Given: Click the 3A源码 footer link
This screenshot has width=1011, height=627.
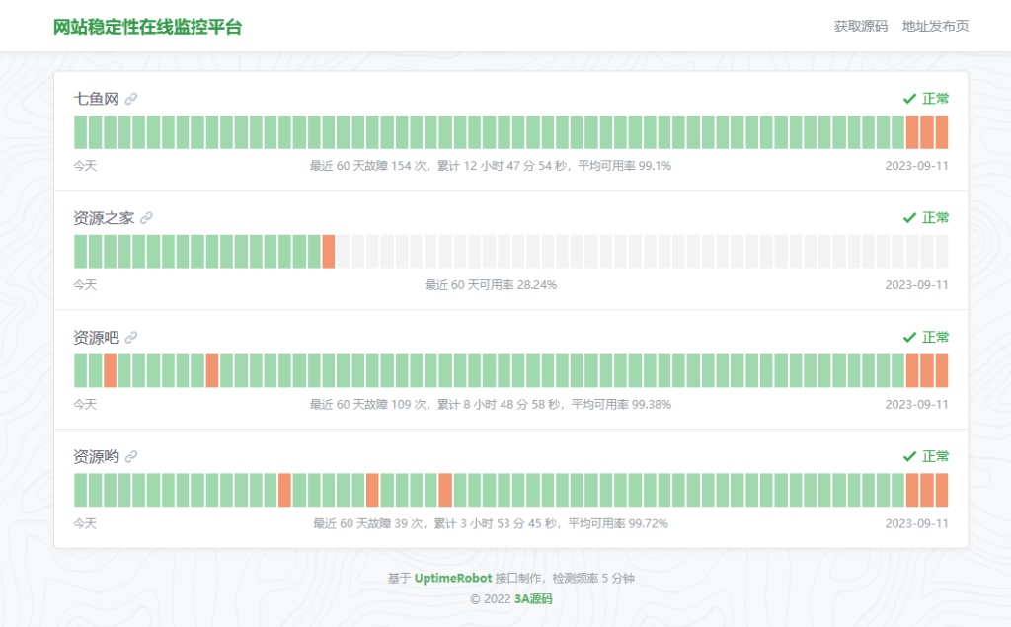Looking at the screenshot, I should tap(532, 599).
